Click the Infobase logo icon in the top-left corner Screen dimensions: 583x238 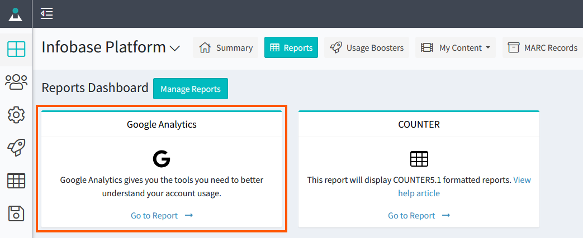[x=16, y=14]
